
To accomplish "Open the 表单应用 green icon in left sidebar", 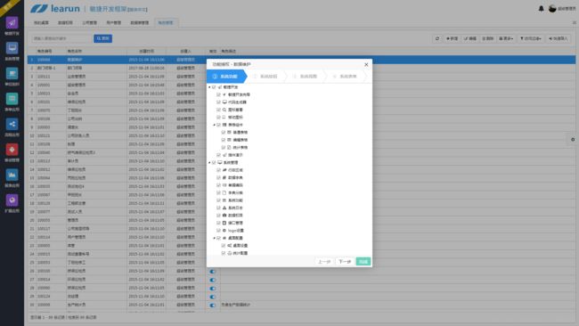I will 12,99.
